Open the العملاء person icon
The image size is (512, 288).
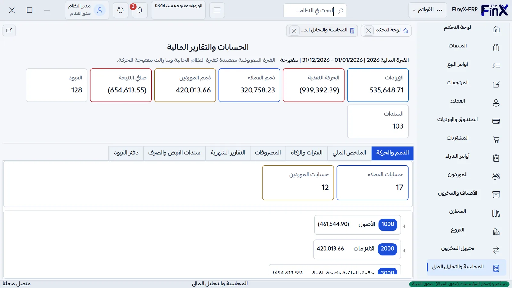coord(496,103)
